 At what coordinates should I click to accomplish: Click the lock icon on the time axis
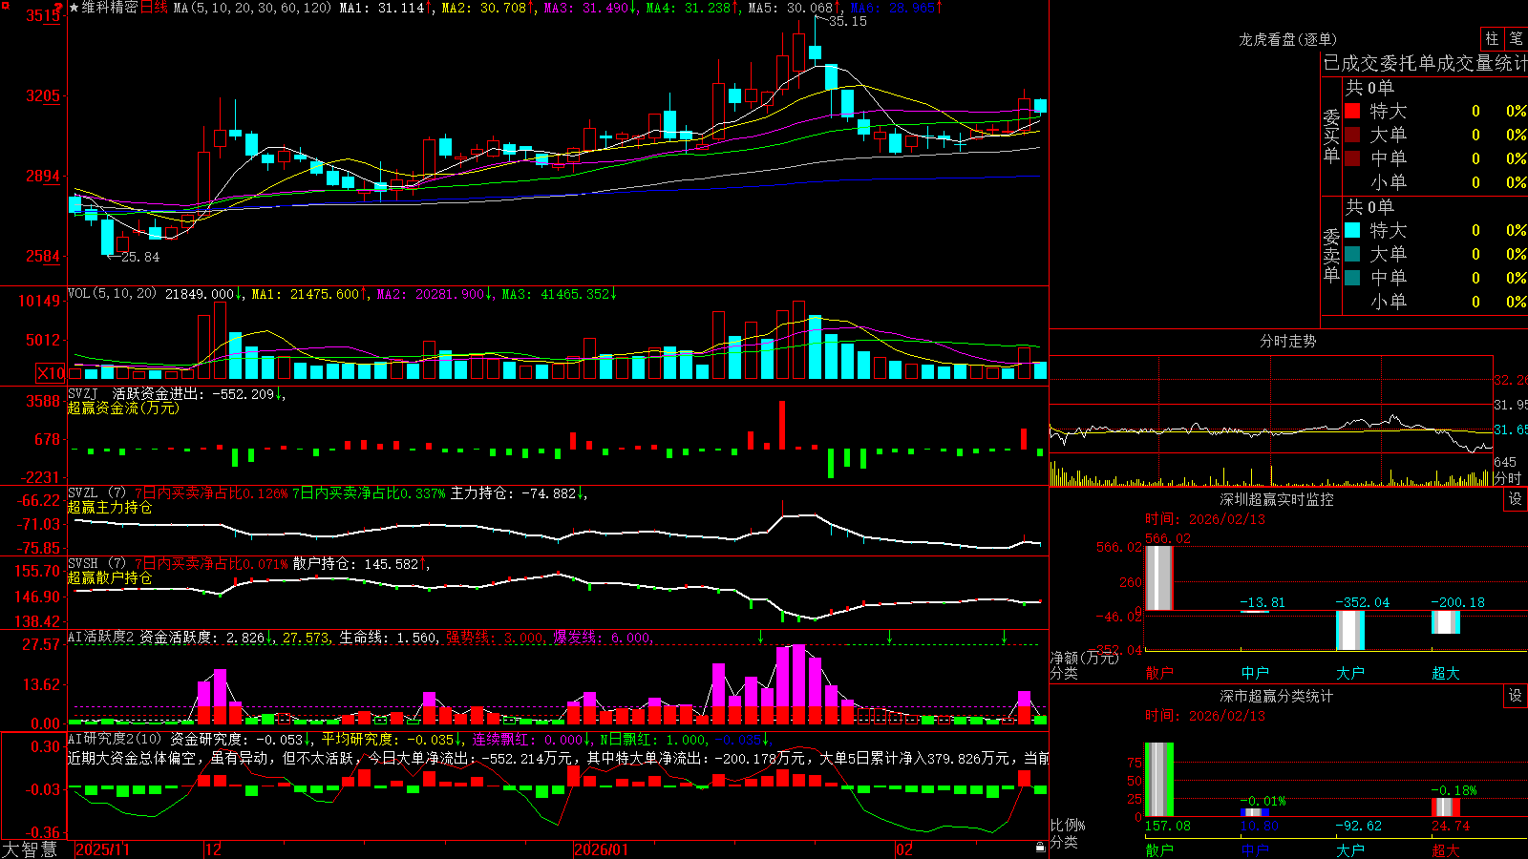[x=1041, y=848]
